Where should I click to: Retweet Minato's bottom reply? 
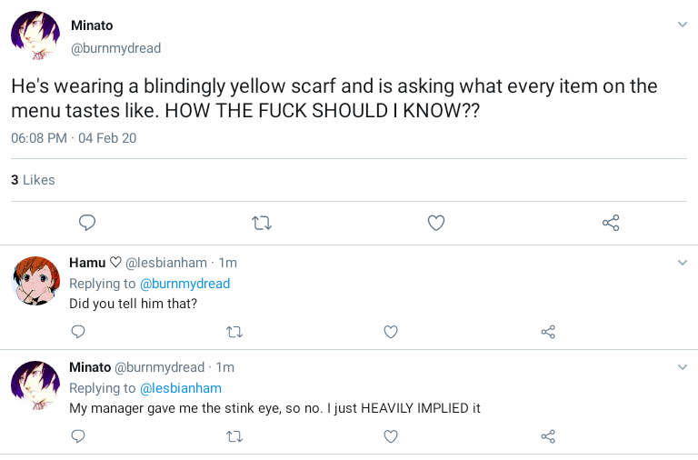[234, 436]
